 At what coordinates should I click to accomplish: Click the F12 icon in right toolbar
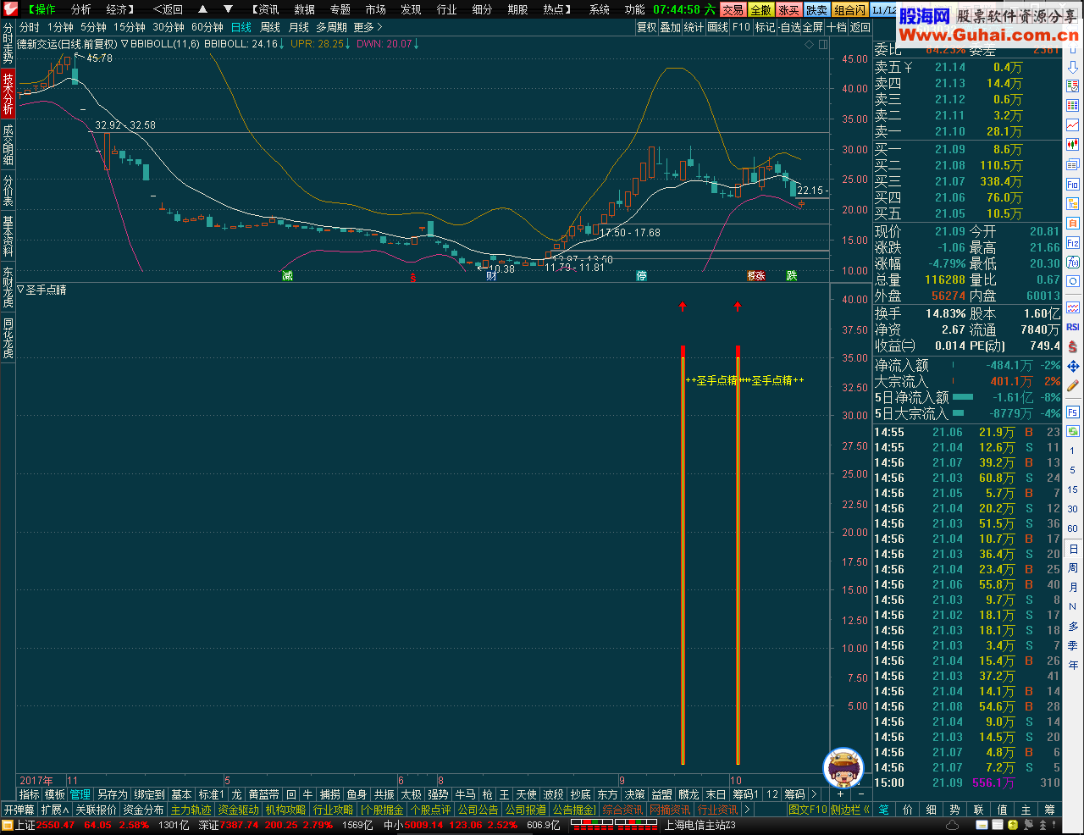(x=1073, y=243)
